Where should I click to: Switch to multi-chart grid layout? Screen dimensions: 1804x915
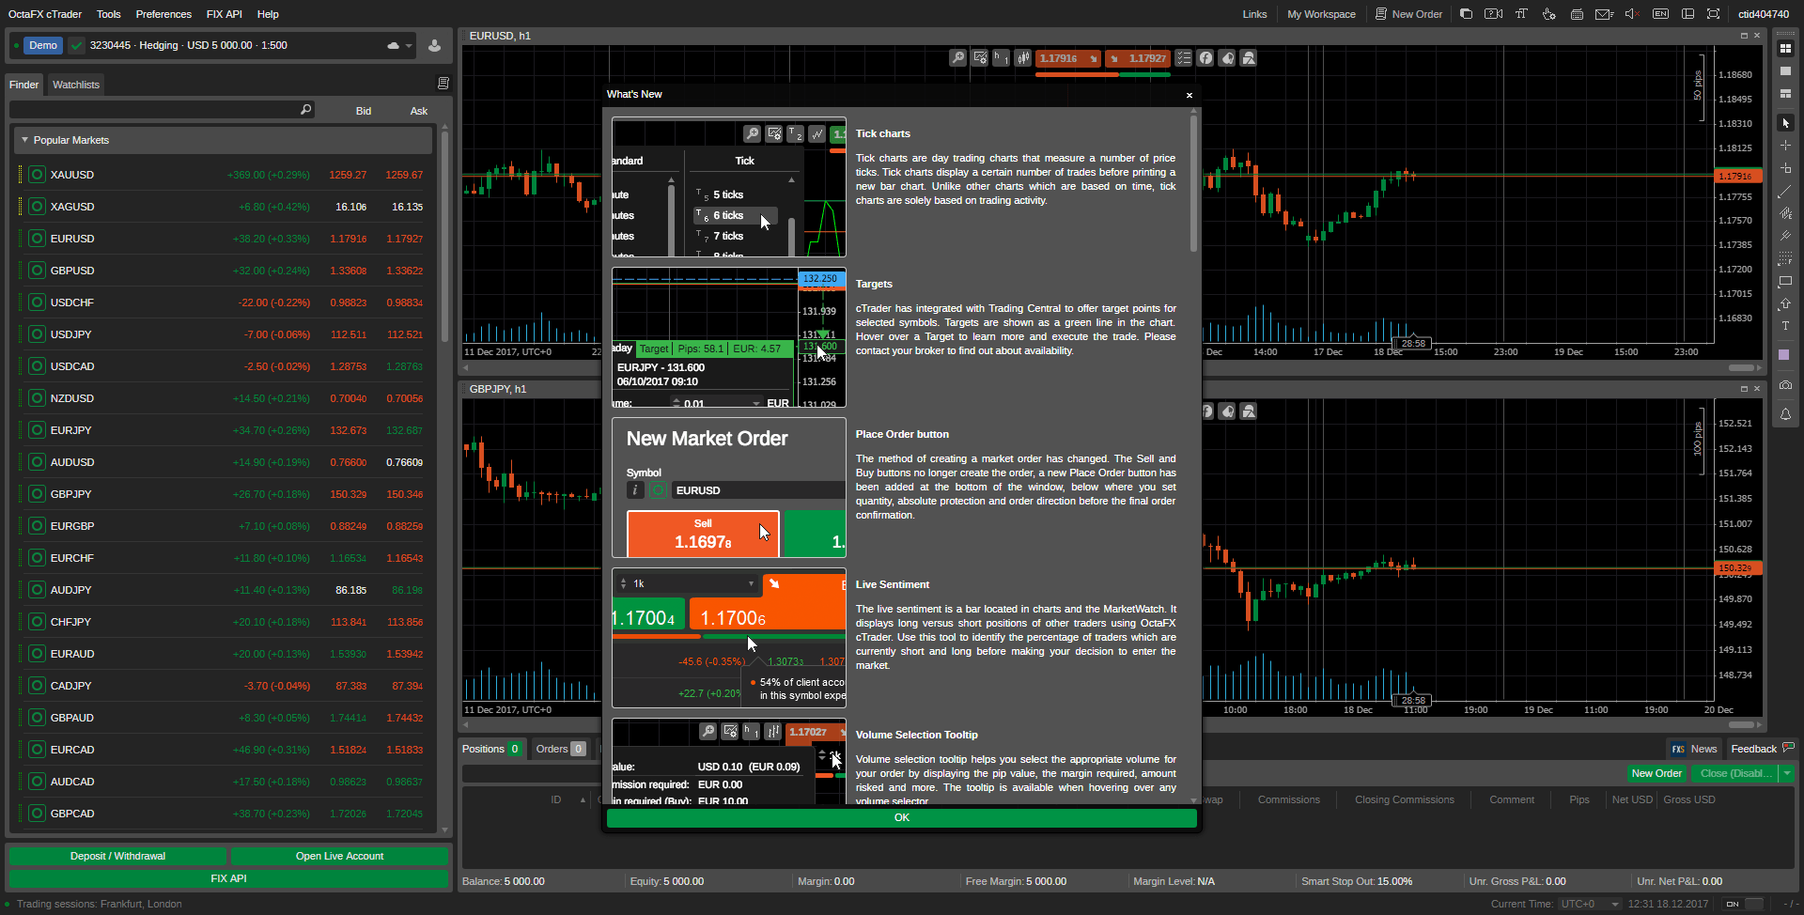(1785, 49)
